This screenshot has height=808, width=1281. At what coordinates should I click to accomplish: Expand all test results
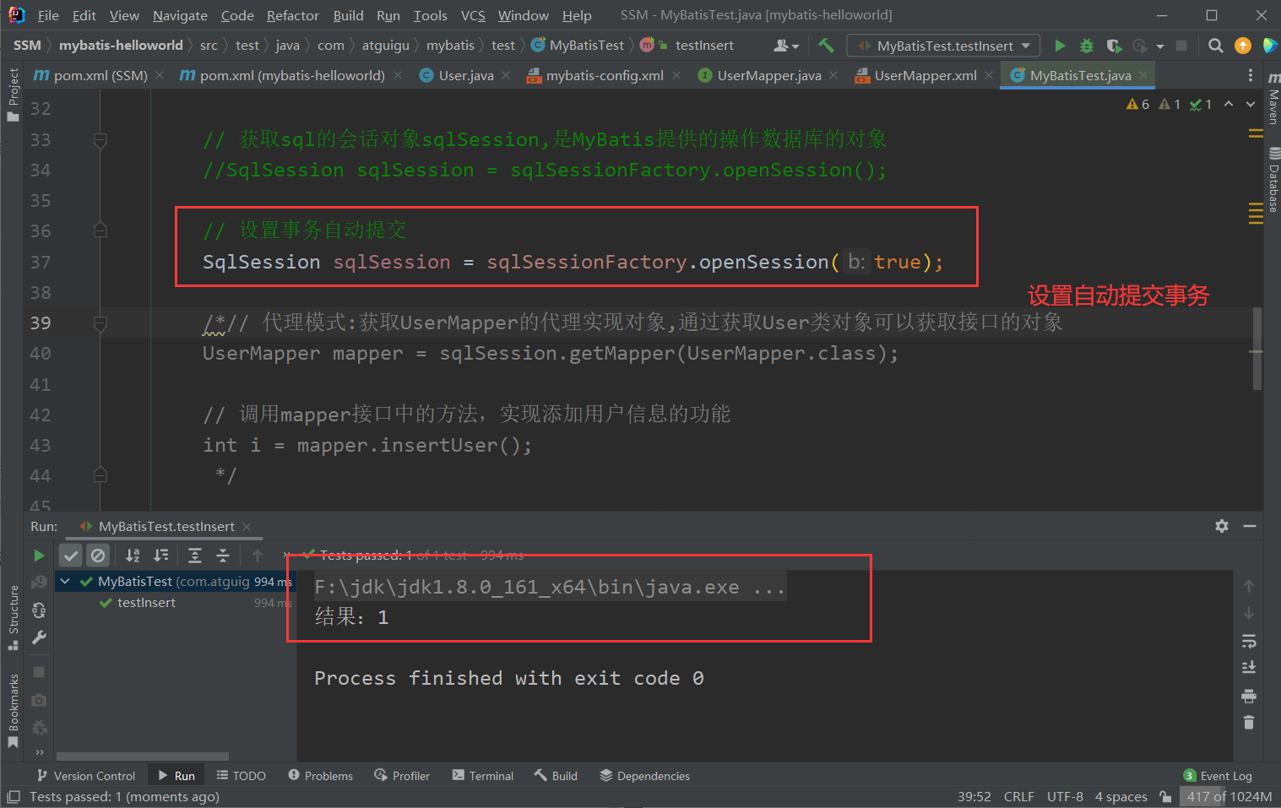195,556
